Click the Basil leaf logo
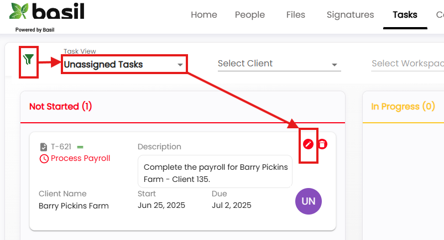The width and height of the screenshot is (444, 240). coord(19,11)
